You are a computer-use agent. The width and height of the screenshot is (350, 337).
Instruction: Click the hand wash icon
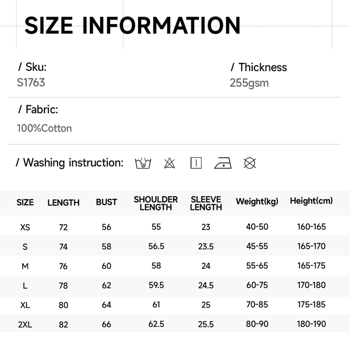(143, 163)
